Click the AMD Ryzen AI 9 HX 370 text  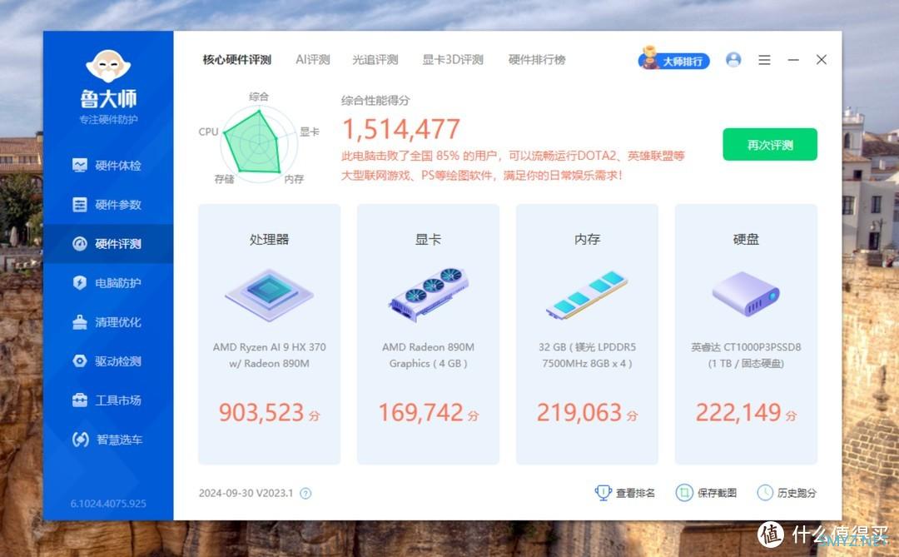pos(269,355)
